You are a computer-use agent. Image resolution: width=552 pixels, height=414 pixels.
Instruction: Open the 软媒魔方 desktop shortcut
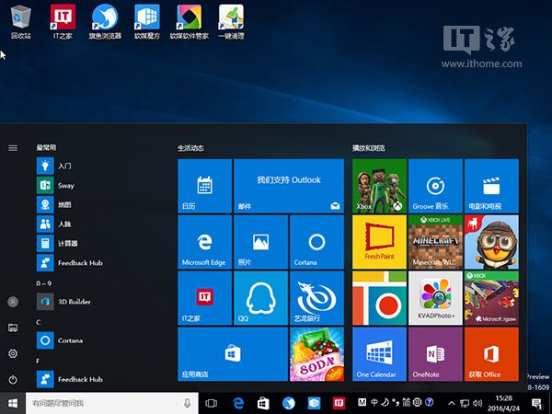[x=147, y=21]
